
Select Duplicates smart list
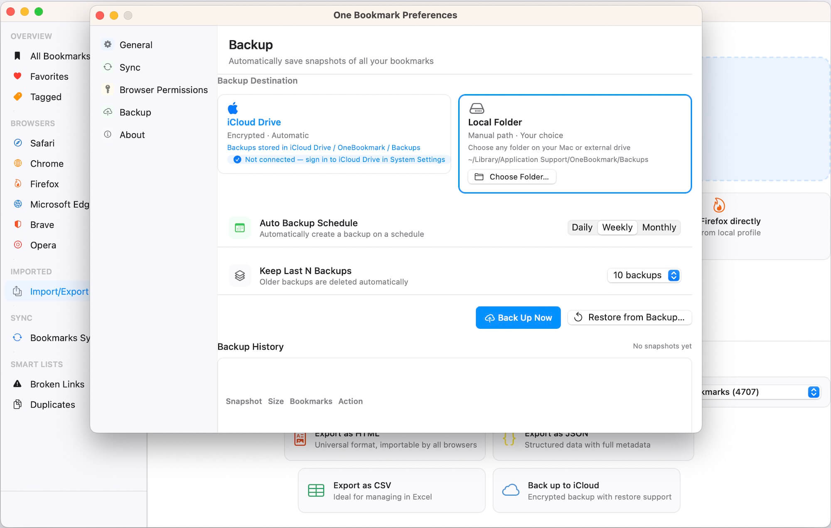48,404
